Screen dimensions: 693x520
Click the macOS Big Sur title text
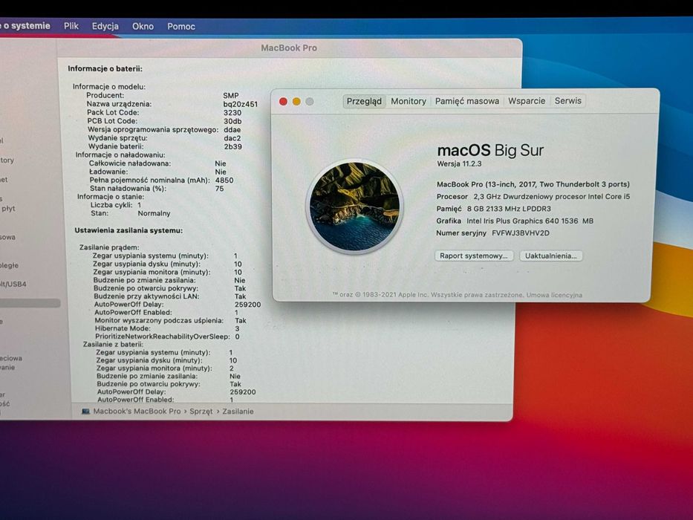click(x=490, y=150)
